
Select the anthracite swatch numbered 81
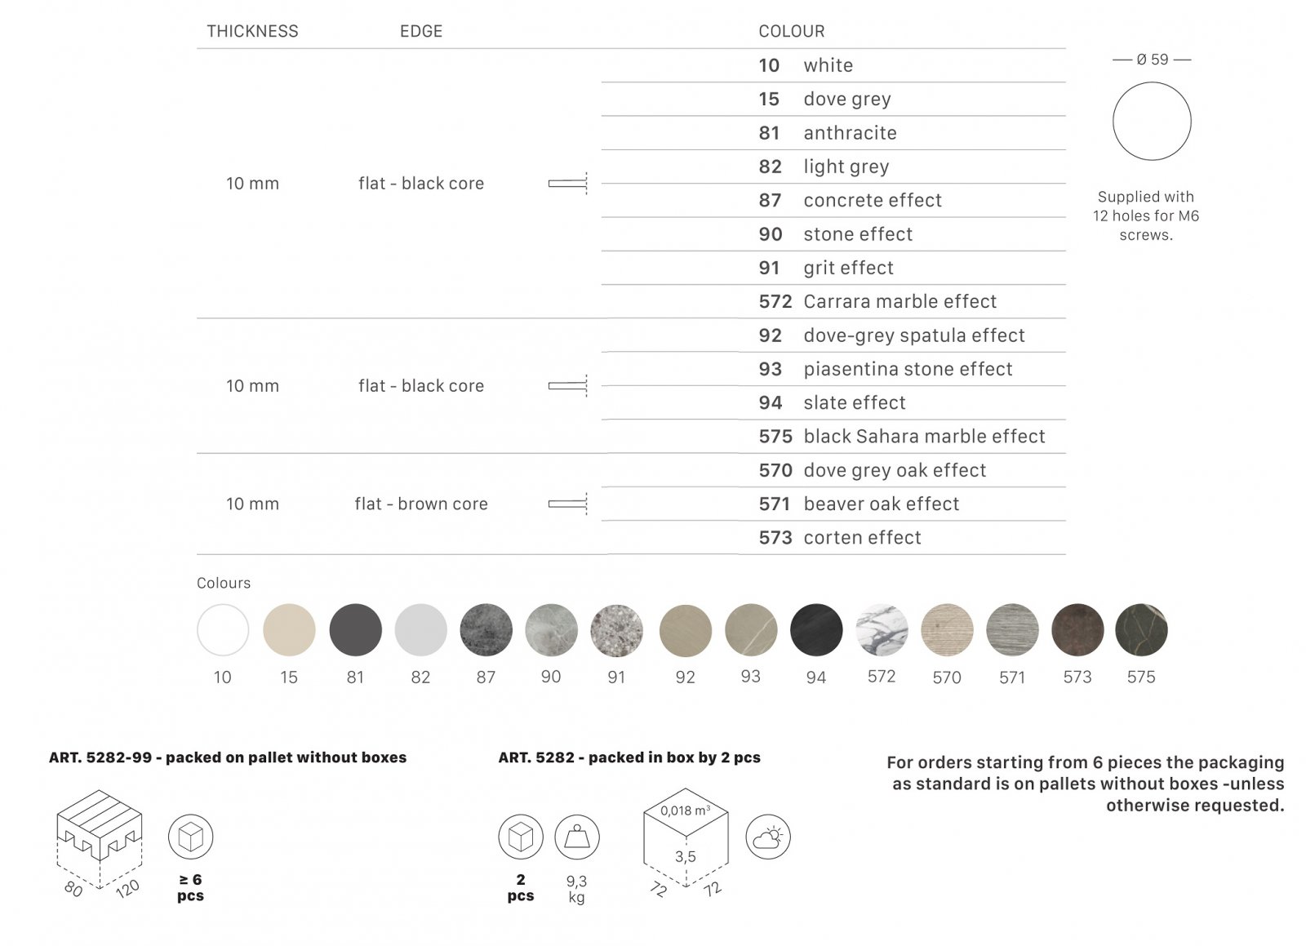(x=355, y=630)
